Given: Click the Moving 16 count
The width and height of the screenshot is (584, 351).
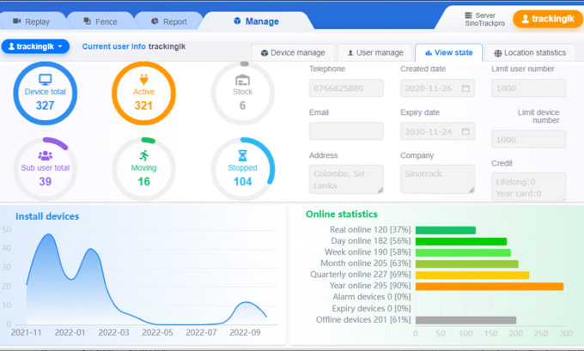Looking at the screenshot, I should pyautogui.click(x=143, y=182).
